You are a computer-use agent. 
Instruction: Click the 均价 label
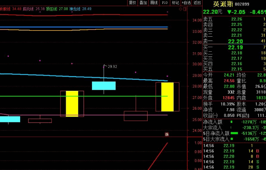tap(241, 75)
